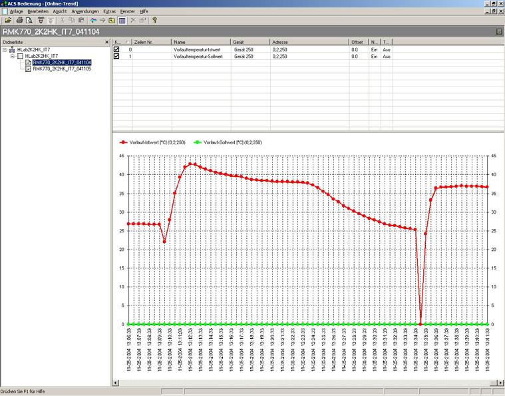
Task: Open the Fenster menu
Action: [x=128, y=11]
